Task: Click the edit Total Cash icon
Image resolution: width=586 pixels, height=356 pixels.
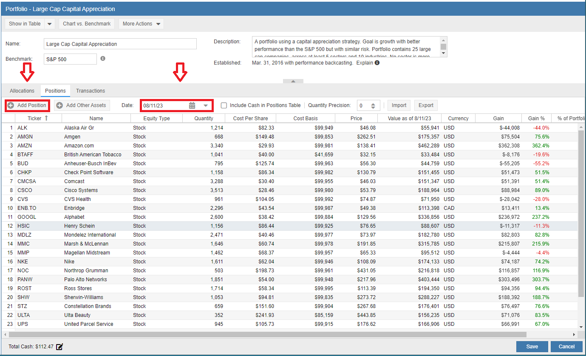Action: (59, 347)
